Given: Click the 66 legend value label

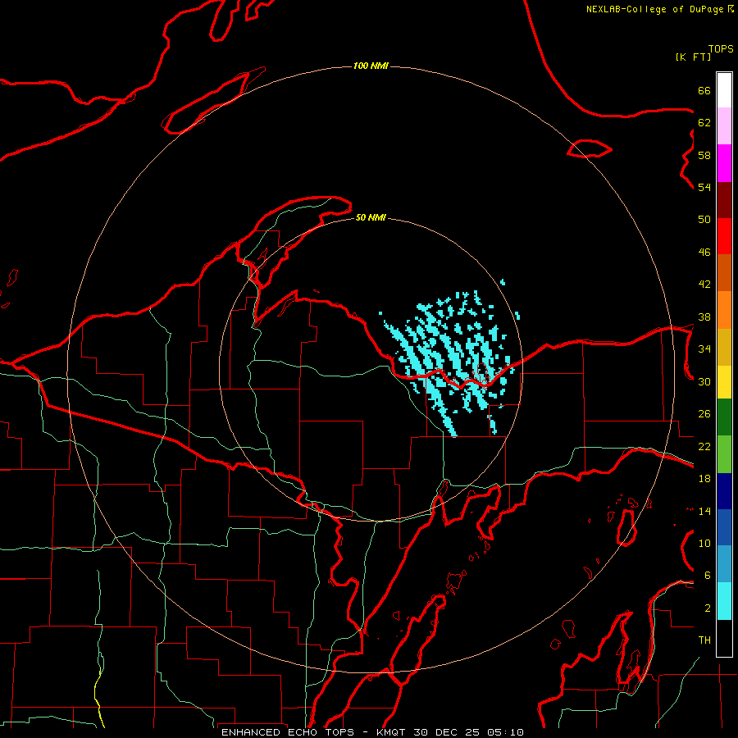Looking at the screenshot, I should [x=704, y=90].
